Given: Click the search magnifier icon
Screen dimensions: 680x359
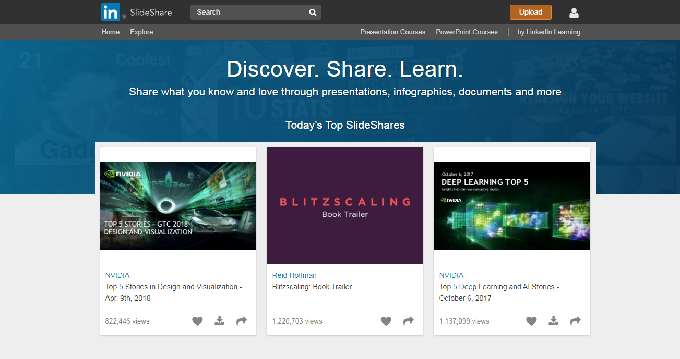Looking at the screenshot, I should click(313, 13).
